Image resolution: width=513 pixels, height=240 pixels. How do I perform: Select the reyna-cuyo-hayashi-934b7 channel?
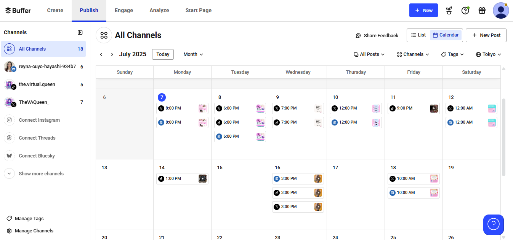[x=43, y=67]
